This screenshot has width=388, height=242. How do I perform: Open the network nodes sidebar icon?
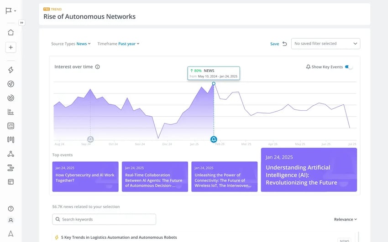pos(10,154)
